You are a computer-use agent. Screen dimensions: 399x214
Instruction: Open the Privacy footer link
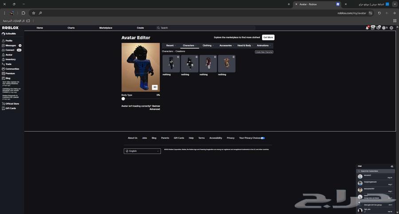[x=231, y=138]
